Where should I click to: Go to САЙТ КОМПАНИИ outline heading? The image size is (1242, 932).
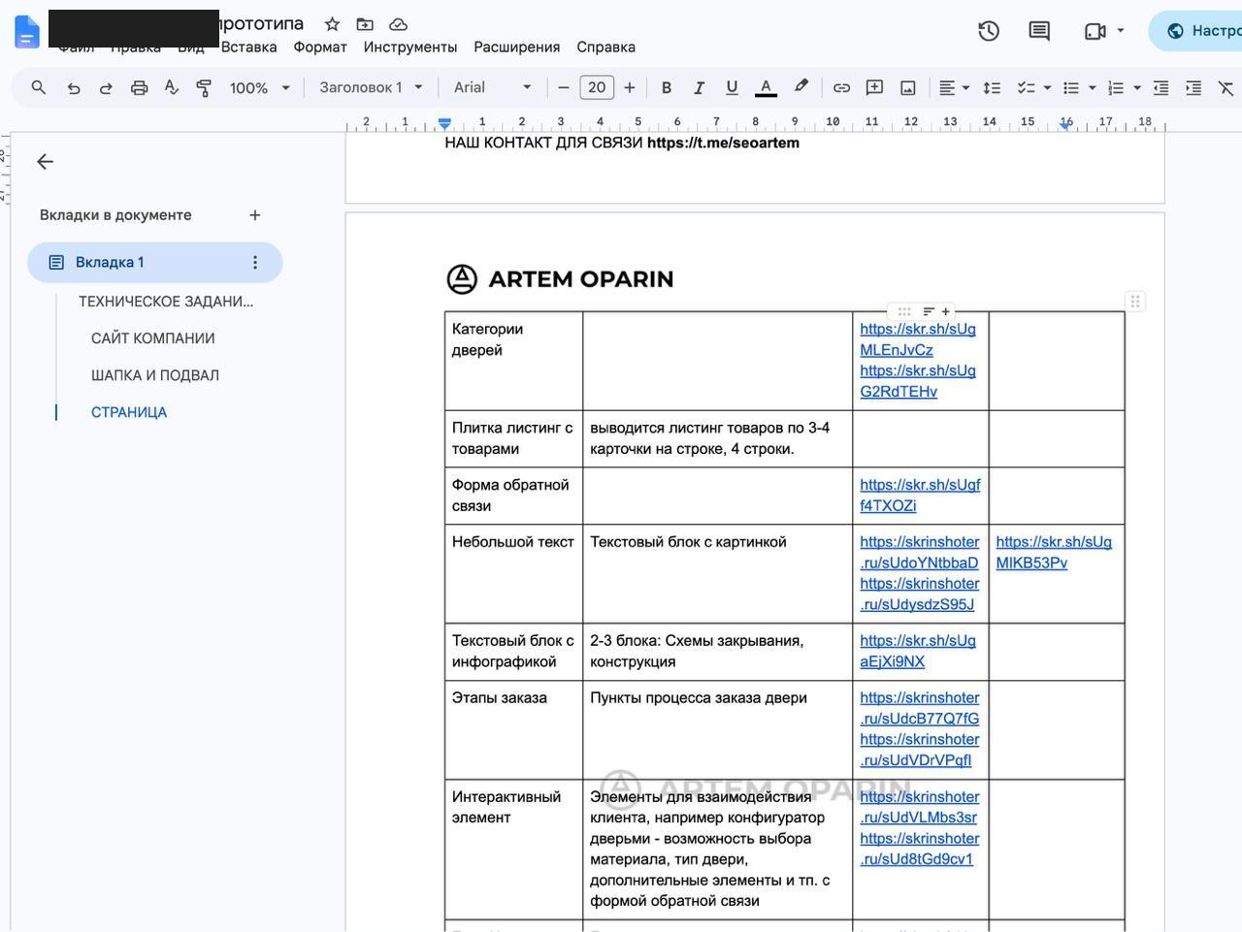[x=153, y=338]
